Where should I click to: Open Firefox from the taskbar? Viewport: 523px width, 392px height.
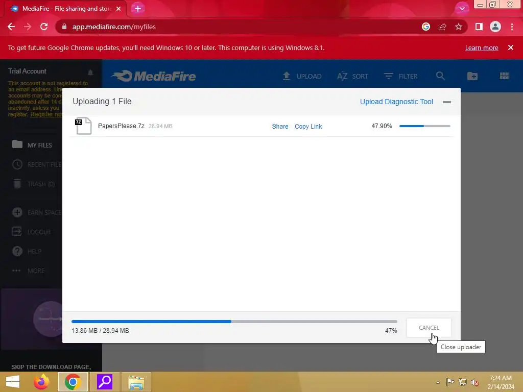(41, 382)
